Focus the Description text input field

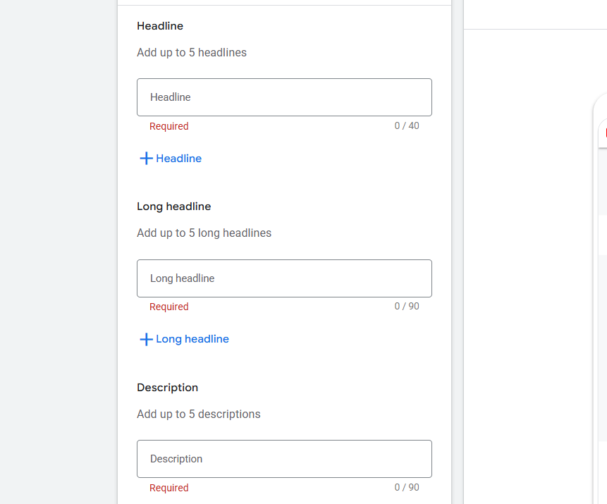[x=284, y=459]
